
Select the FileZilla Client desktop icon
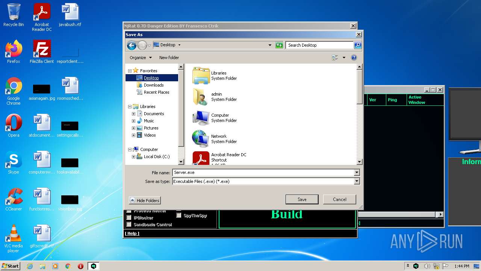pos(42,52)
